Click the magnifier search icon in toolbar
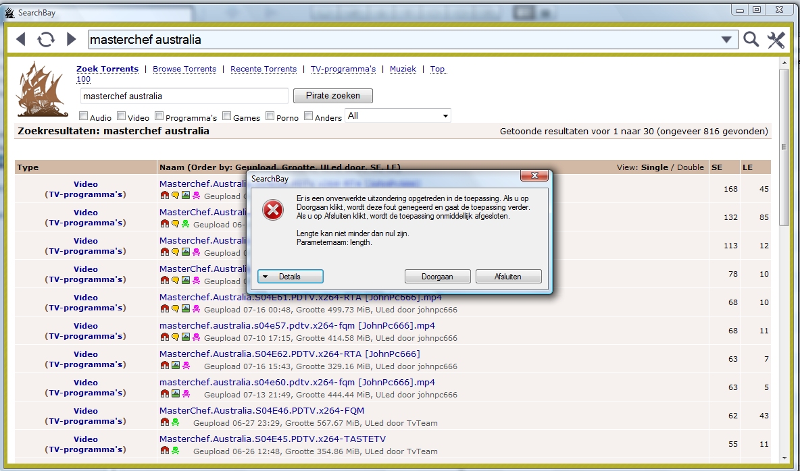800x471 pixels. tap(751, 39)
